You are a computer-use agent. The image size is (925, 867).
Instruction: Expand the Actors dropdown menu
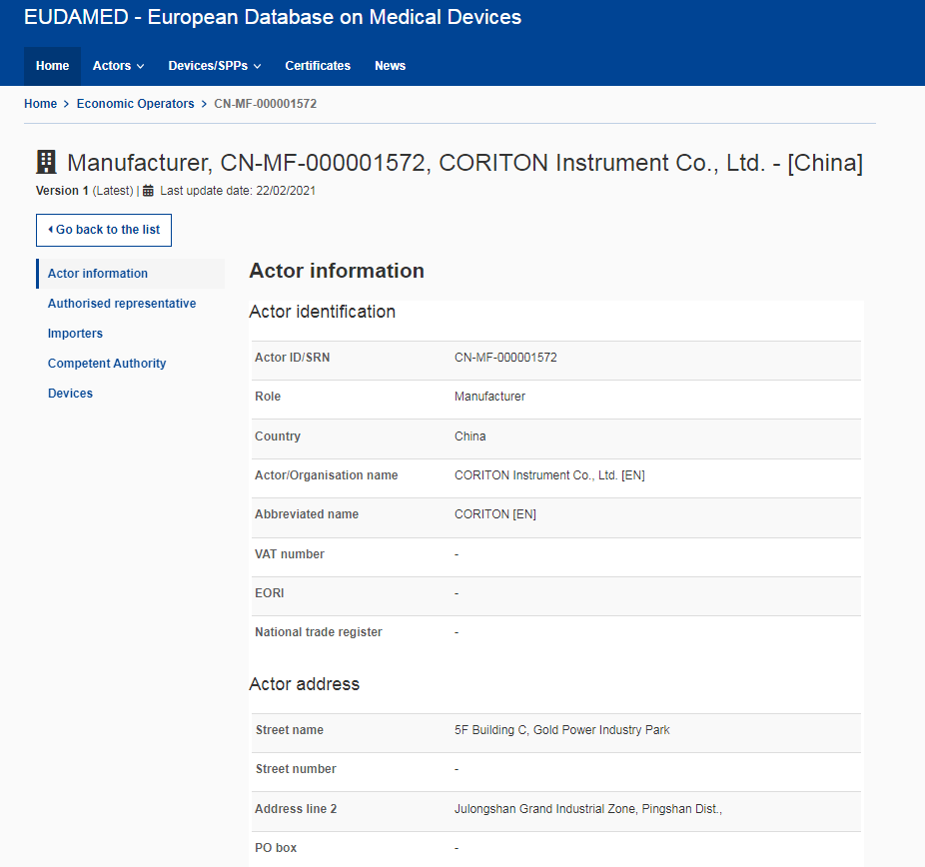[118, 66]
